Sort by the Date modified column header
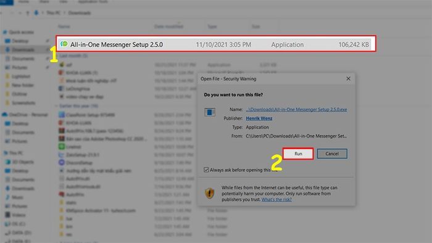Screen dimensions: 432x243 [168, 27]
